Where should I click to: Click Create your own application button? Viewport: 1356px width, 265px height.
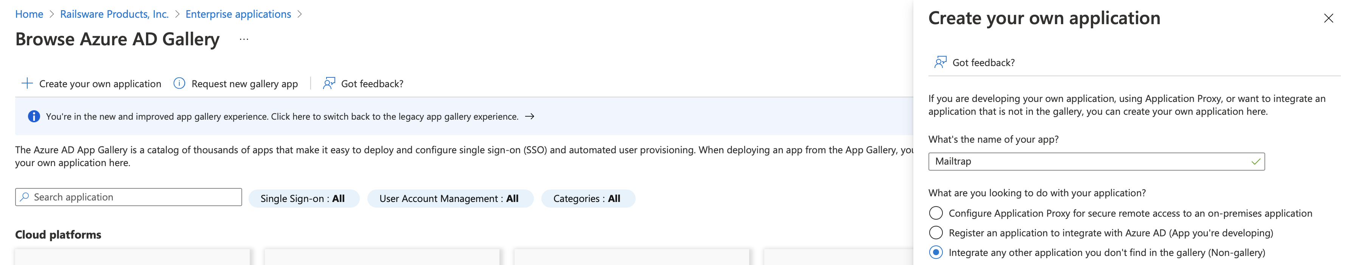[91, 83]
